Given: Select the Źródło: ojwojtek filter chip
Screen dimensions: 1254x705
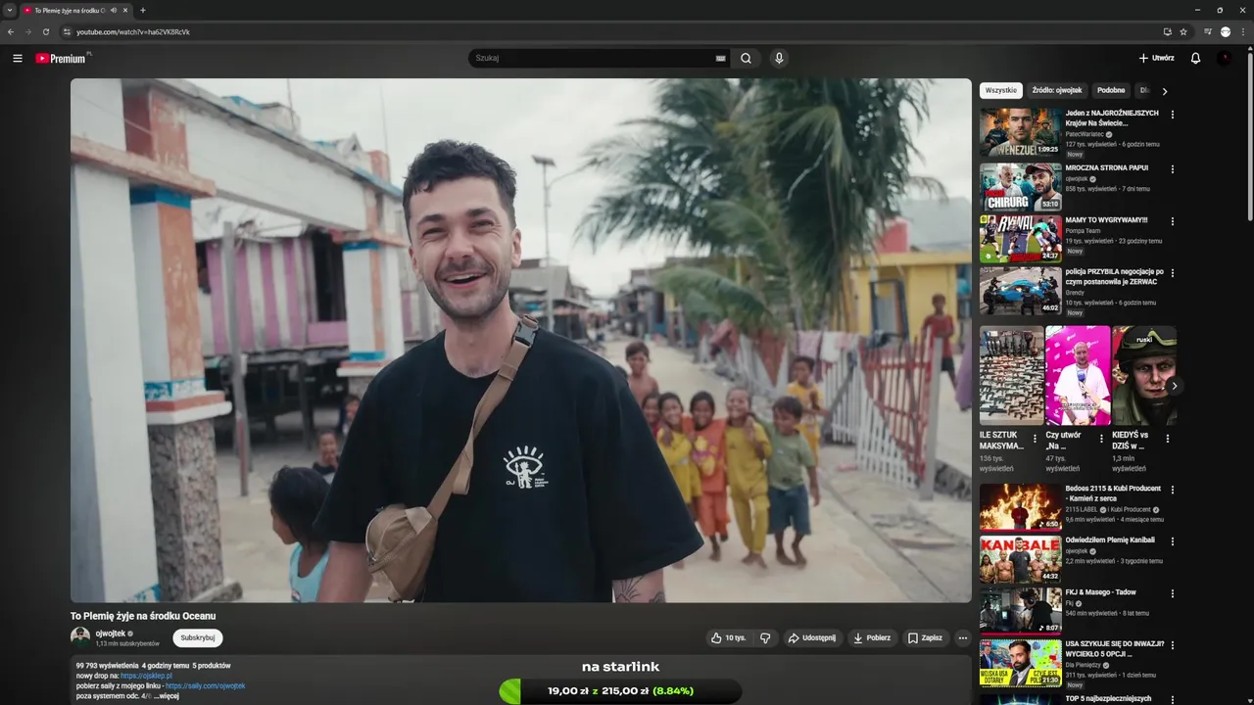Looking at the screenshot, I should 1057,90.
